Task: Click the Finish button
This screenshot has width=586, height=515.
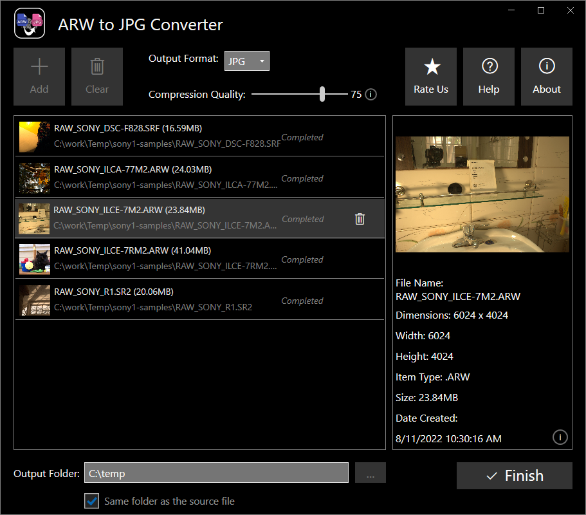Action: point(514,476)
